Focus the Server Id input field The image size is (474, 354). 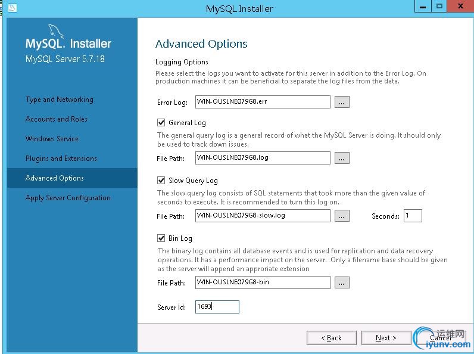217,307
